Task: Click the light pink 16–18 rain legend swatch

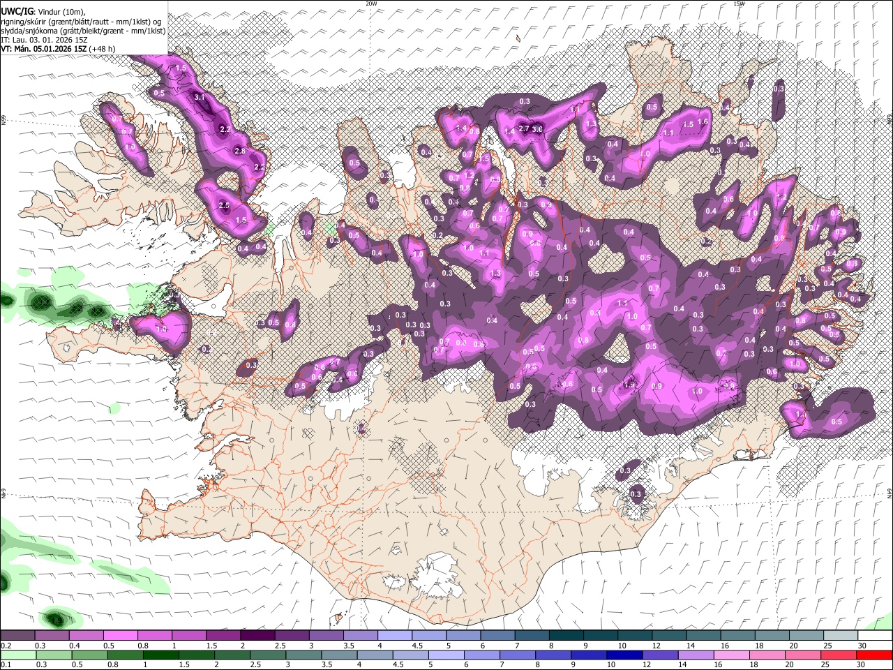Action: click(732, 655)
